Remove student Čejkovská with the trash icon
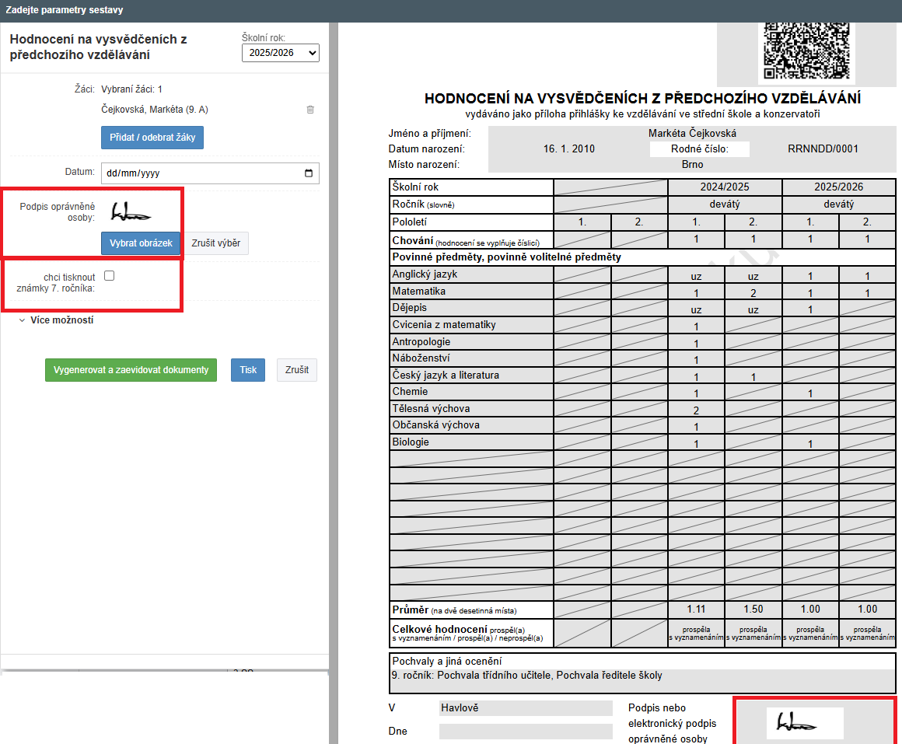 [x=310, y=110]
